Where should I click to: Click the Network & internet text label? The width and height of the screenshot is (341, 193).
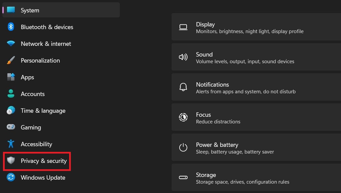click(x=46, y=44)
